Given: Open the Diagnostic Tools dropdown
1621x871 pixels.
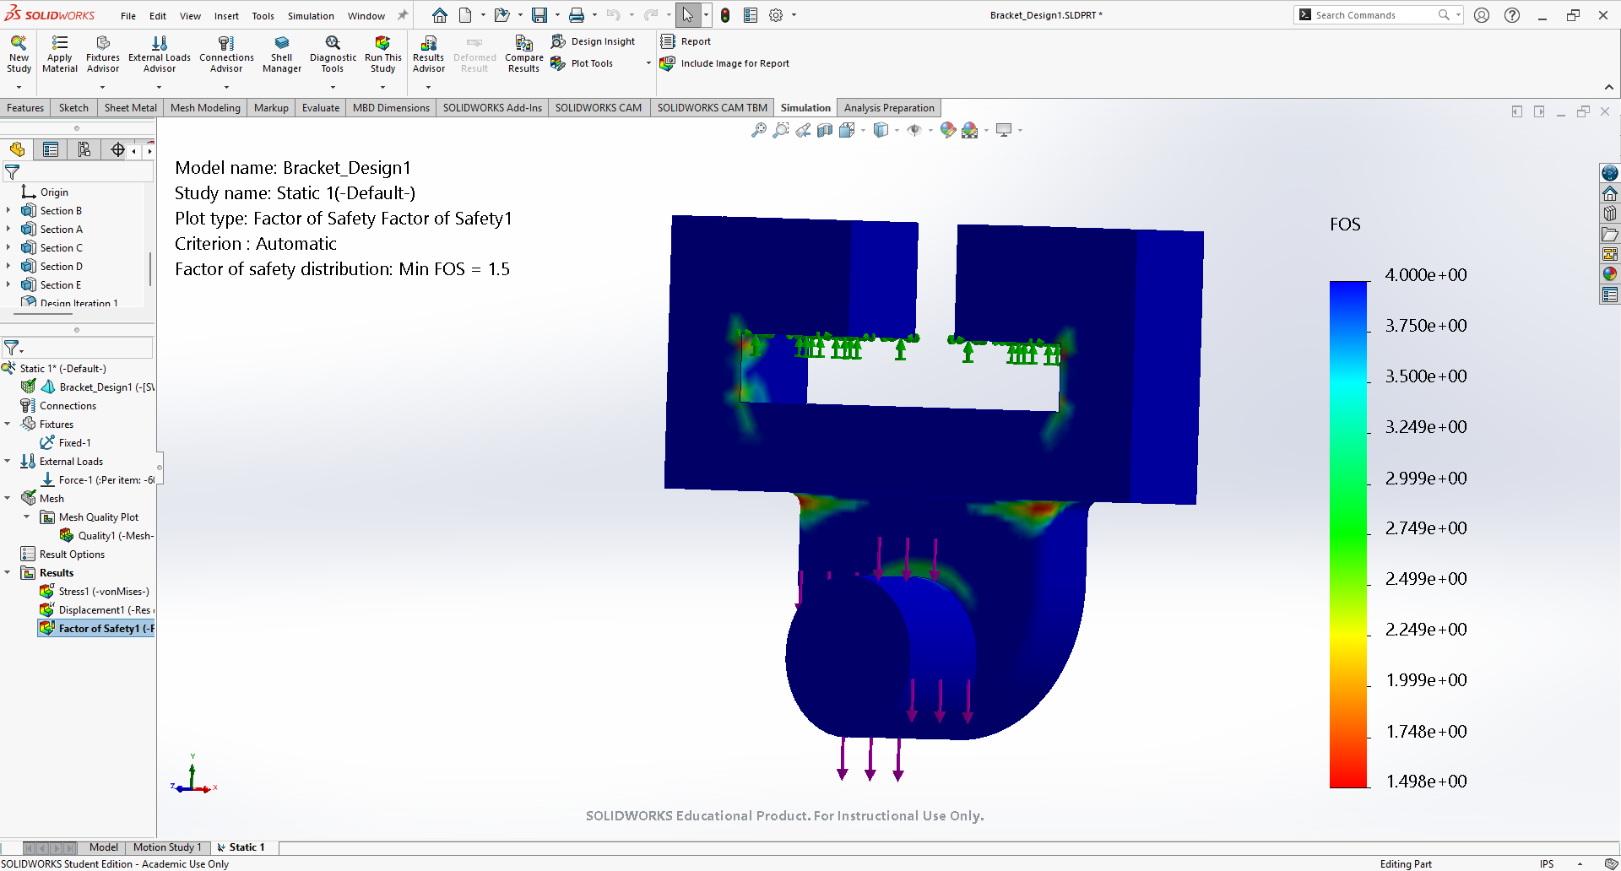Looking at the screenshot, I should click(x=333, y=87).
